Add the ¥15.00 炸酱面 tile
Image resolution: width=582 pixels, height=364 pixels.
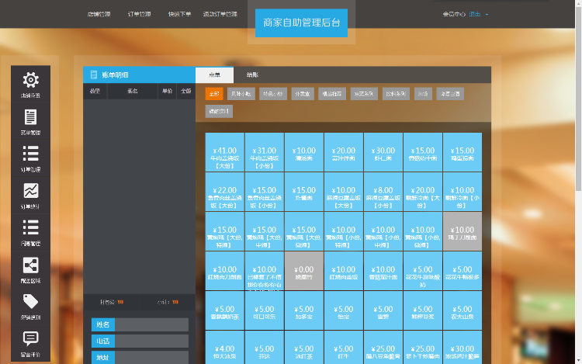coord(304,192)
